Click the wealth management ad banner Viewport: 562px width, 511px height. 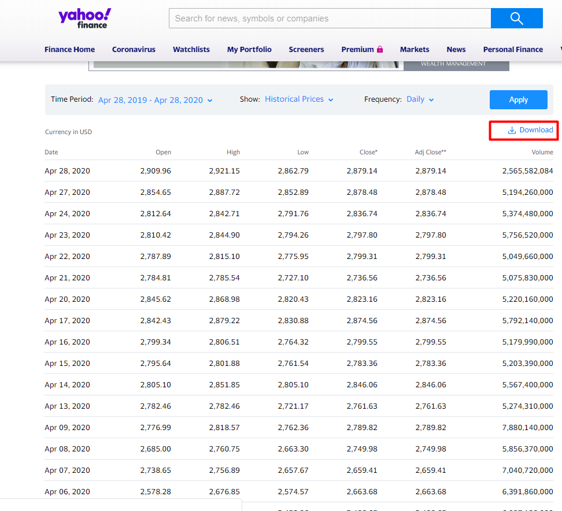299,65
